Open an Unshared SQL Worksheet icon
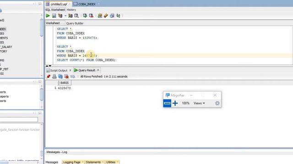Viewport: 293px width, 164px height. pyautogui.click(x=100, y=15)
